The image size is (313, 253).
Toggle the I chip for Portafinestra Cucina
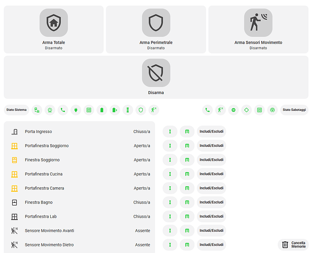[170, 174]
